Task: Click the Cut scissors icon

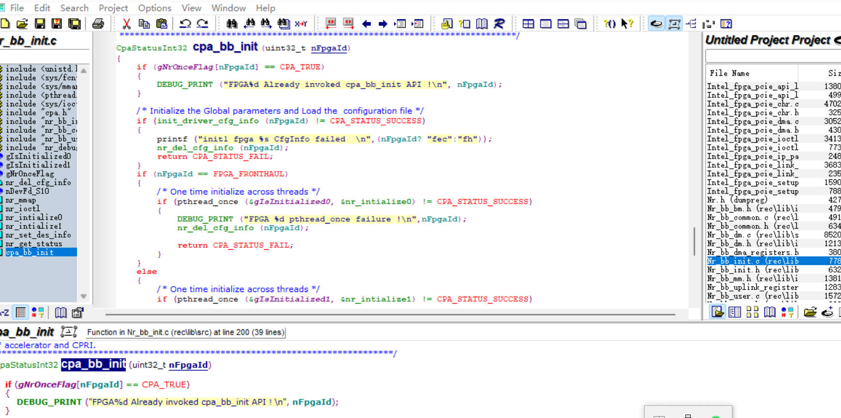Action: click(127, 23)
